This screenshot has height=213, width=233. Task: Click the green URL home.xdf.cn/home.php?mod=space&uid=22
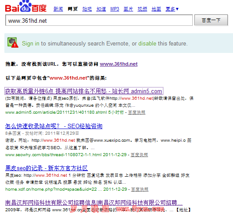point(51,189)
